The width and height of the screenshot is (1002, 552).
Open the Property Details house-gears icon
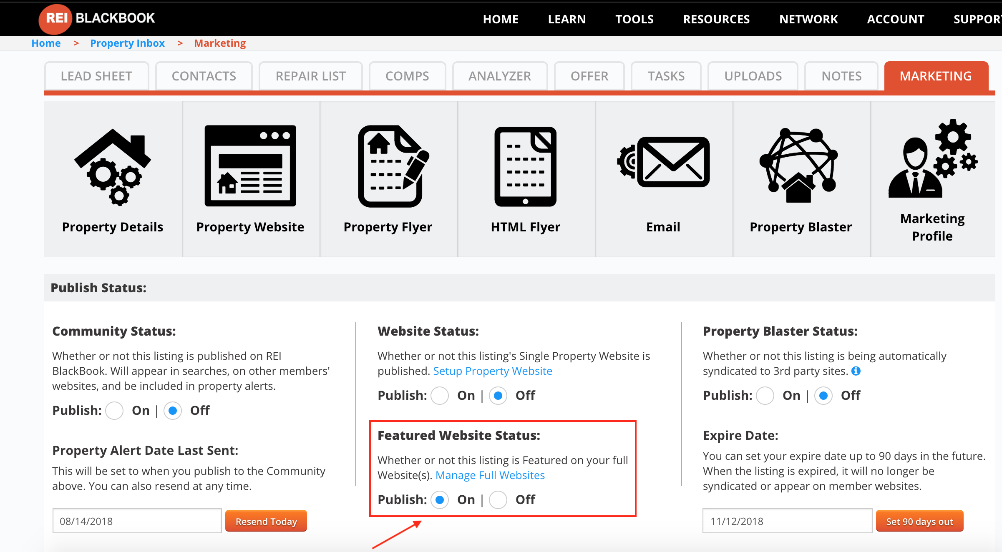pos(113,167)
